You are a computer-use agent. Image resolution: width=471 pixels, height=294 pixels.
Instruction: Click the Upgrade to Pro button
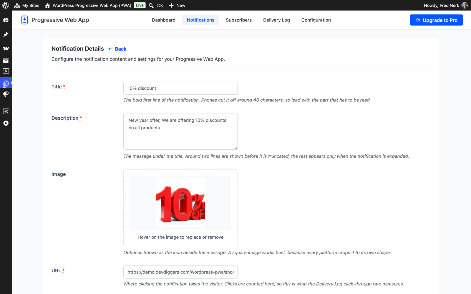coord(436,20)
